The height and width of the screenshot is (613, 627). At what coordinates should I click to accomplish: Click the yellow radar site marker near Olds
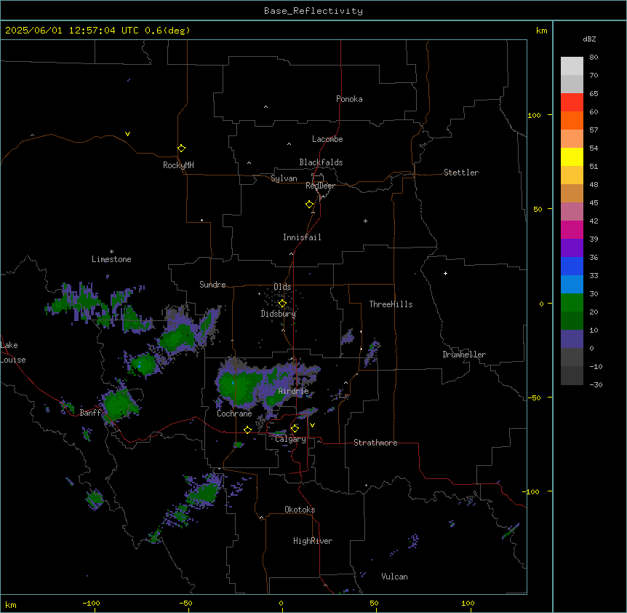(282, 304)
